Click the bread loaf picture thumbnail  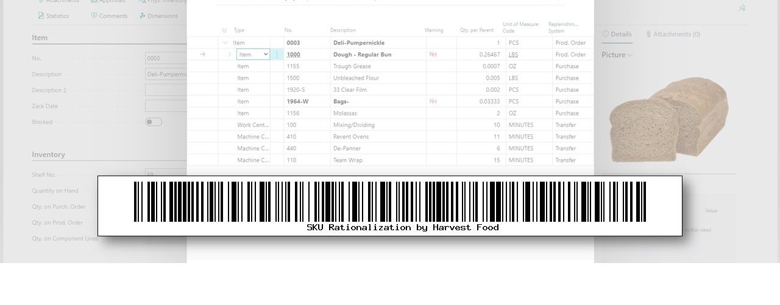tap(669, 120)
